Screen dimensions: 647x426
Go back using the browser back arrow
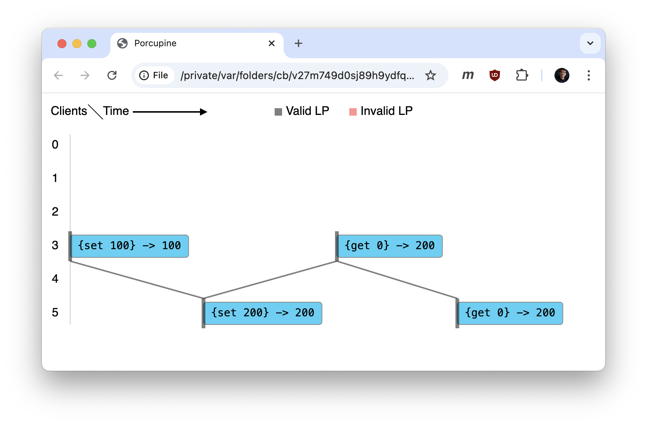click(x=58, y=75)
